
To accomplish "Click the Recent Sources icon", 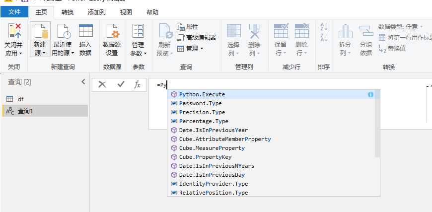I will [x=64, y=31].
